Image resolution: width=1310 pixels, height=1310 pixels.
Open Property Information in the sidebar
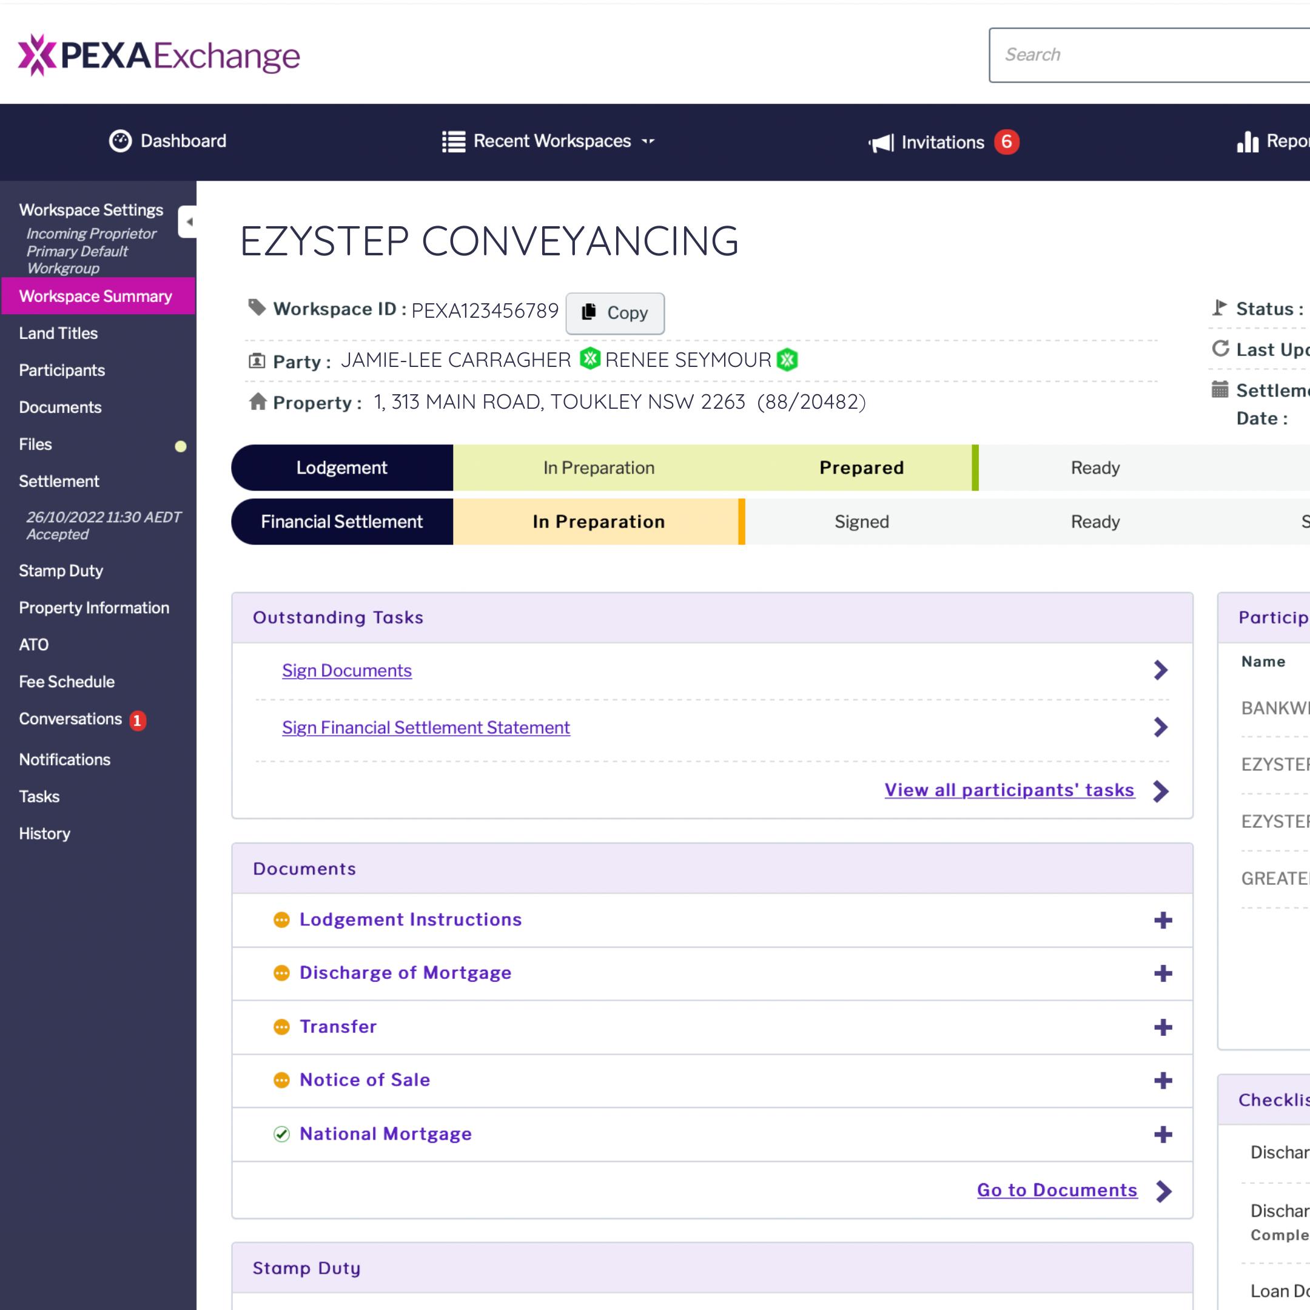coord(93,608)
